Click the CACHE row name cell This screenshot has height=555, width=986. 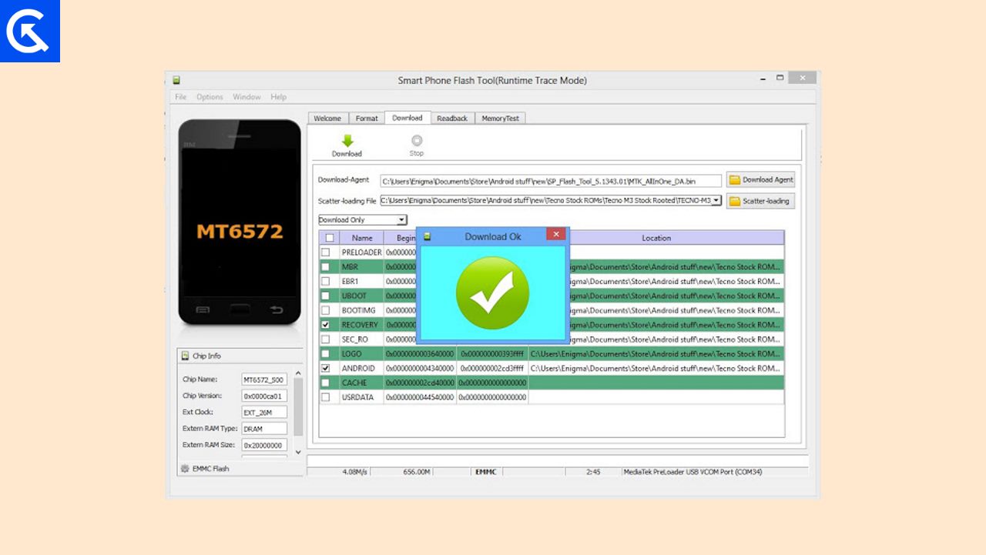pos(362,383)
